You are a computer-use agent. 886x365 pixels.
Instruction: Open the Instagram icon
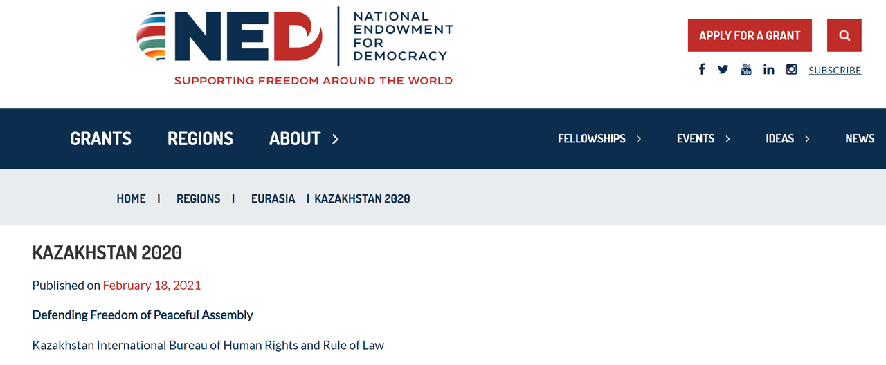point(791,69)
